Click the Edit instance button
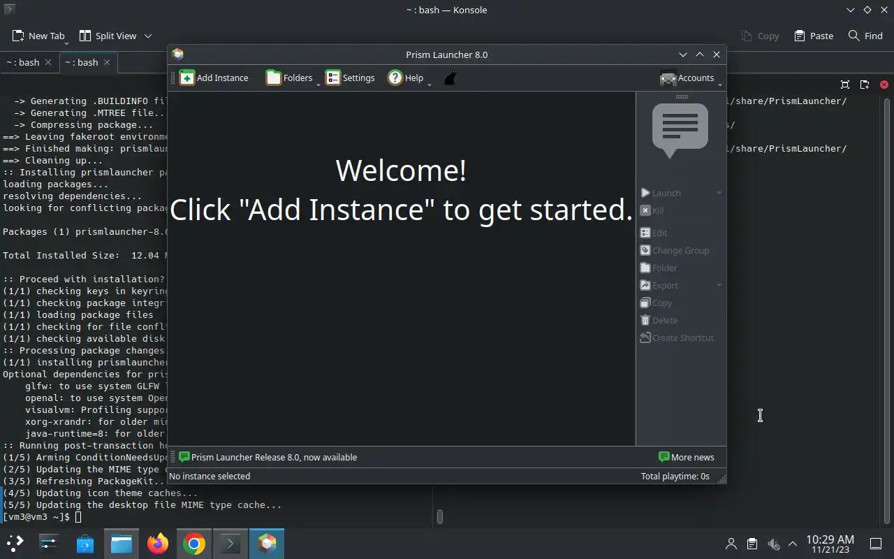 coord(654,233)
